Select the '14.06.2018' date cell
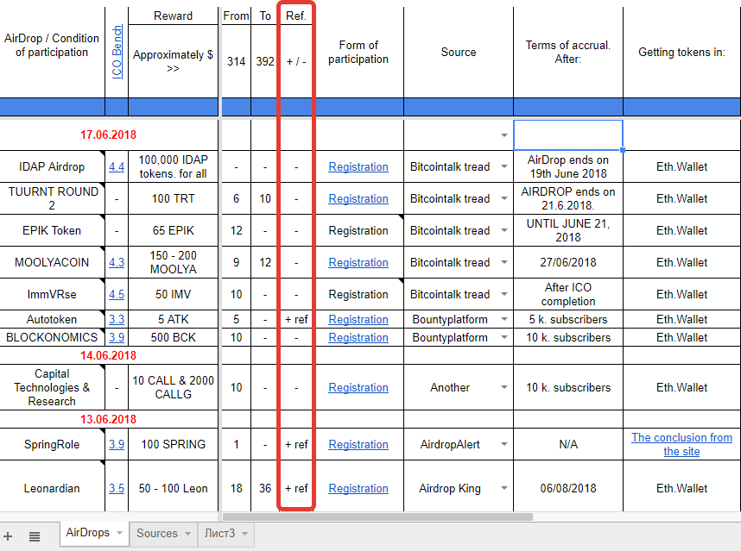The image size is (741, 551). point(109,355)
